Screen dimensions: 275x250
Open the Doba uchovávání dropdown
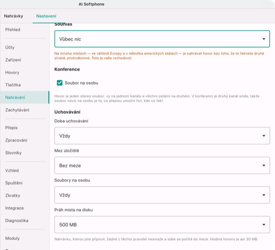[x=162, y=136]
